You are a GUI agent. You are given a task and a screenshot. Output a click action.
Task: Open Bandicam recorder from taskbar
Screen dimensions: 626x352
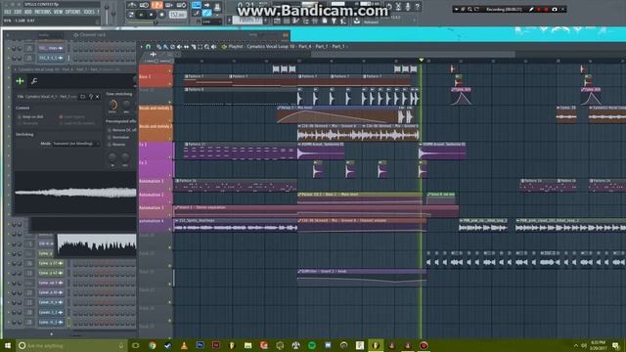point(424,345)
